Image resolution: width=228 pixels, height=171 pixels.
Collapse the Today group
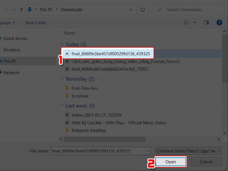(62, 44)
